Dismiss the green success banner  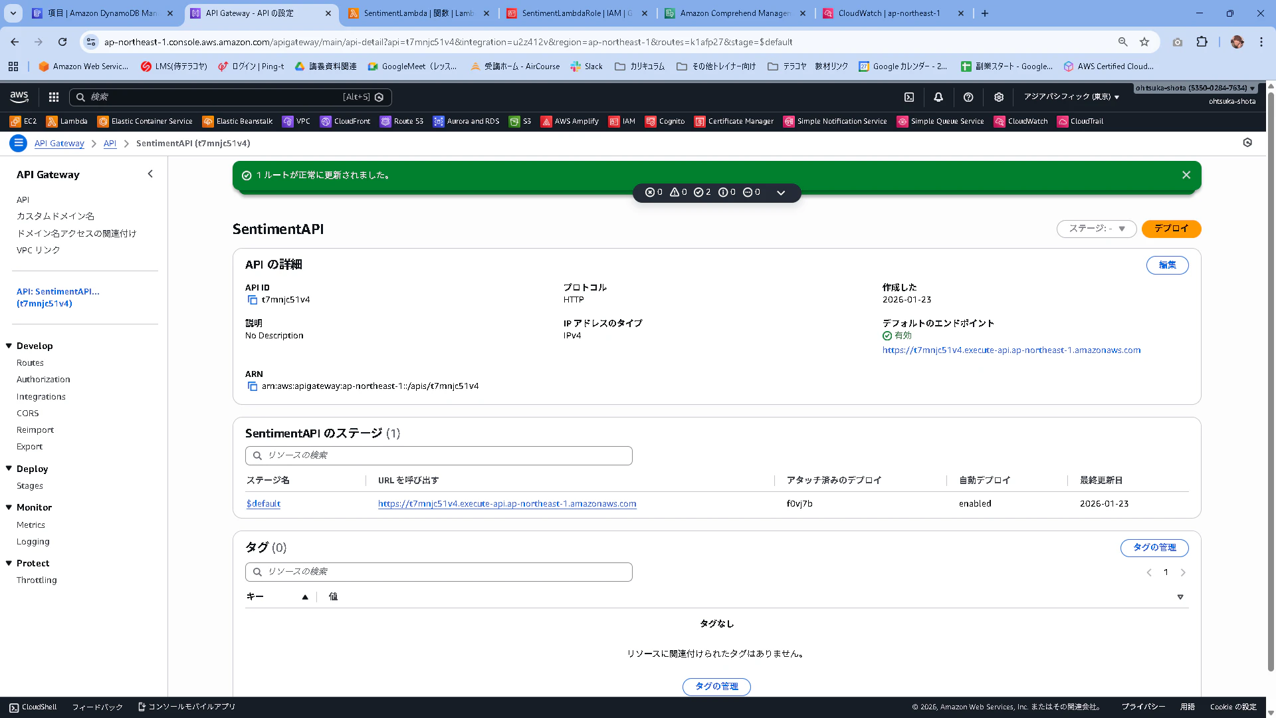click(1186, 175)
